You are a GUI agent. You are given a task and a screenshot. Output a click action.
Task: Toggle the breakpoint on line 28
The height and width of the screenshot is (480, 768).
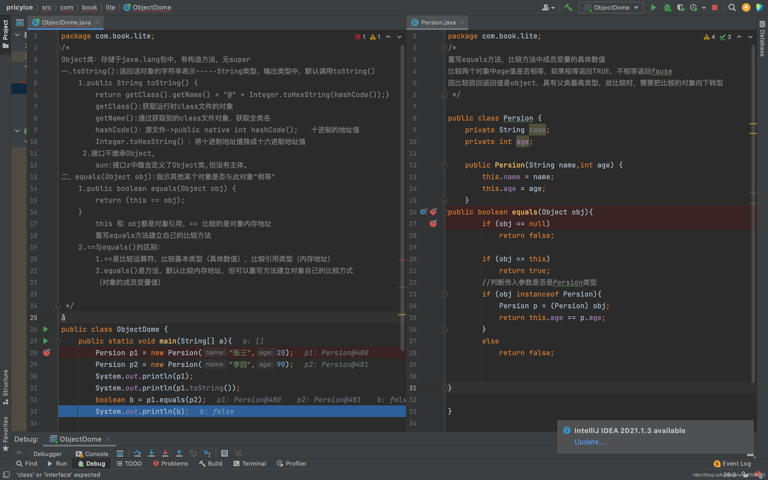tap(47, 352)
